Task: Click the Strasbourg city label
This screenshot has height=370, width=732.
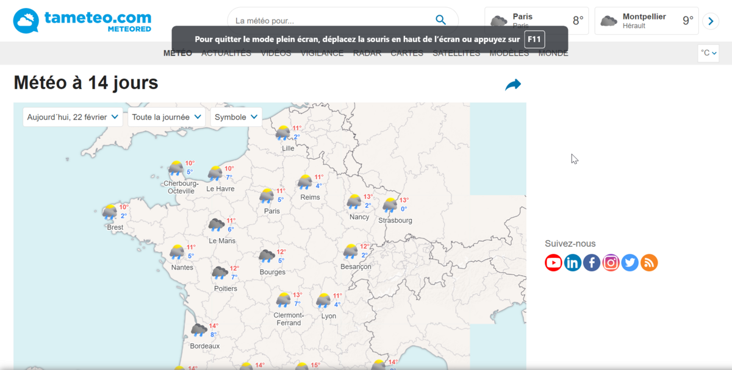Action: [x=395, y=220]
